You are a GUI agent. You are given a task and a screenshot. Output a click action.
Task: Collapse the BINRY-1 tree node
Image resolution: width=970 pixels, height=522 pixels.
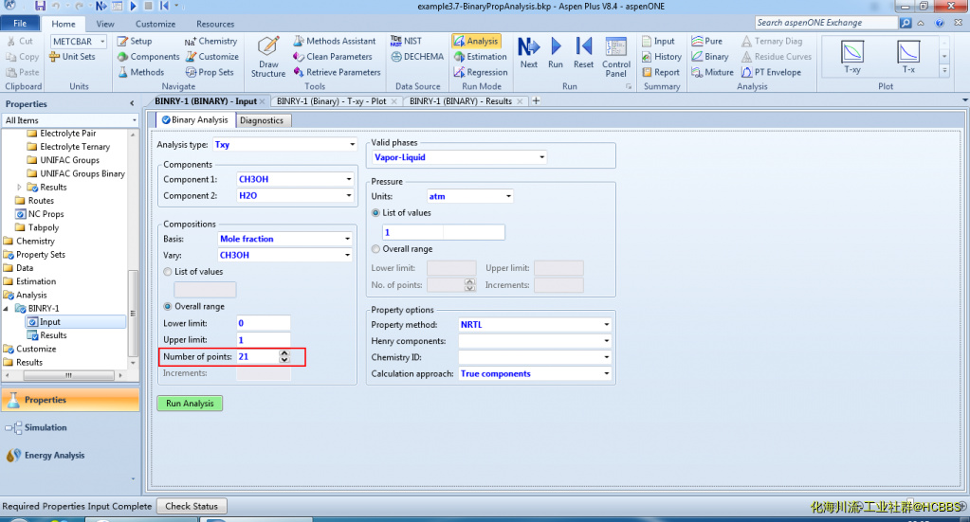[x=7, y=308]
